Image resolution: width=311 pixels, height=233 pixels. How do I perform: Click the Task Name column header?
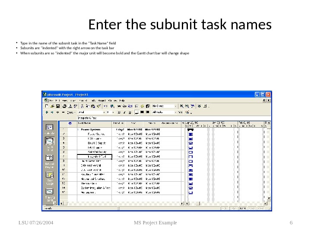(94, 123)
